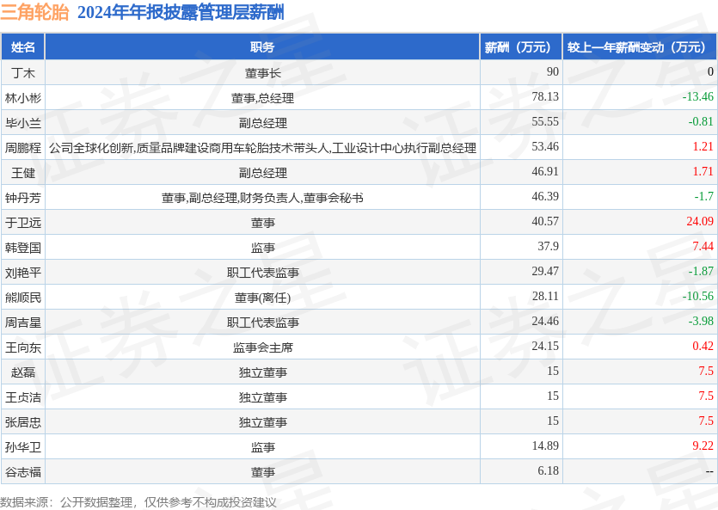
Task: Click salary value 24.46
Action: [x=545, y=321]
